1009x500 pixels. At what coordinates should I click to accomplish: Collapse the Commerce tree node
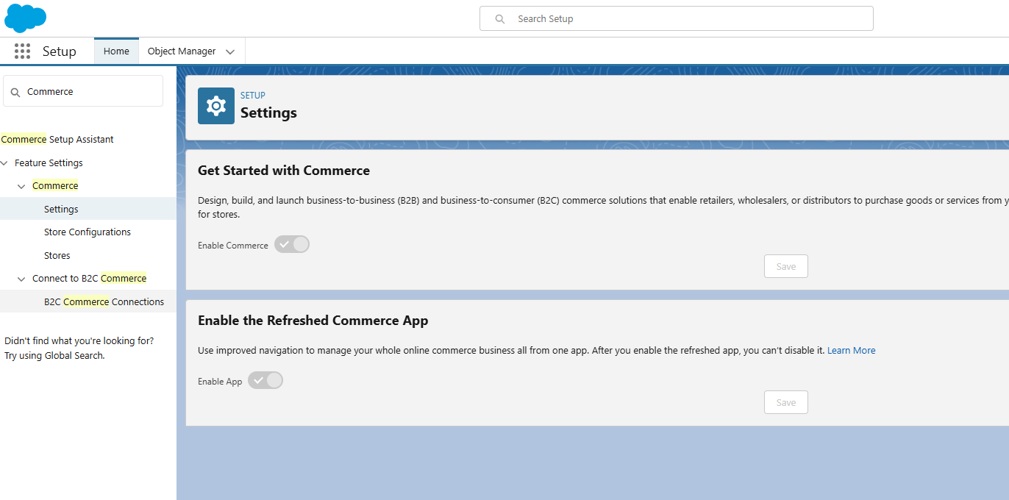(x=22, y=186)
